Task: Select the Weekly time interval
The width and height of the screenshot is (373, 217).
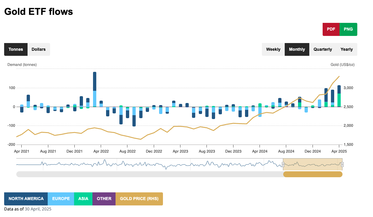Action: click(x=273, y=49)
